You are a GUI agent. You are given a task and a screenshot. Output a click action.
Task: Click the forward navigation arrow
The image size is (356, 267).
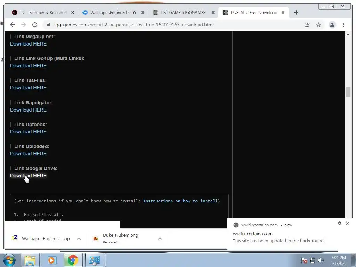point(24,25)
